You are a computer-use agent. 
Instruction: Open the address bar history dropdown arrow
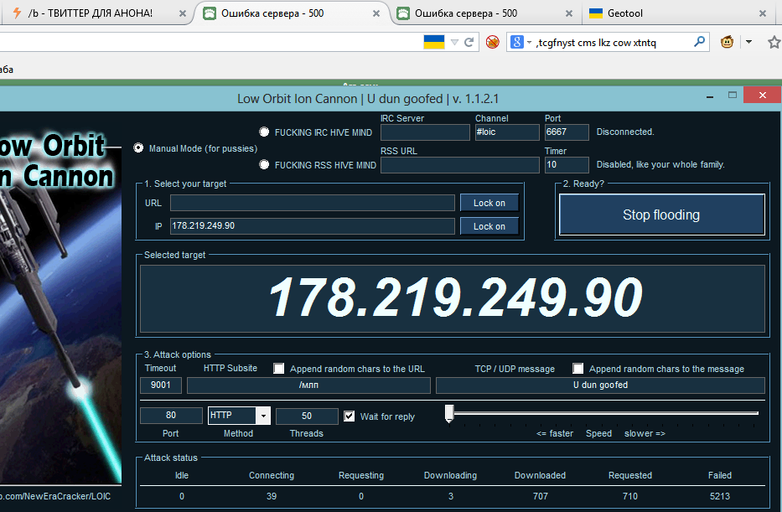click(x=454, y=43)
